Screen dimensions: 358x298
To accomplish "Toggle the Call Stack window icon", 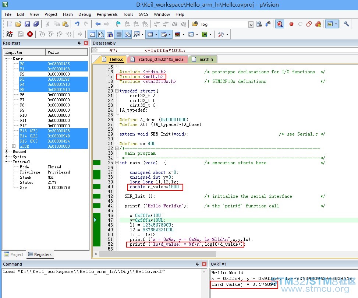I will (x=128, y=35).
